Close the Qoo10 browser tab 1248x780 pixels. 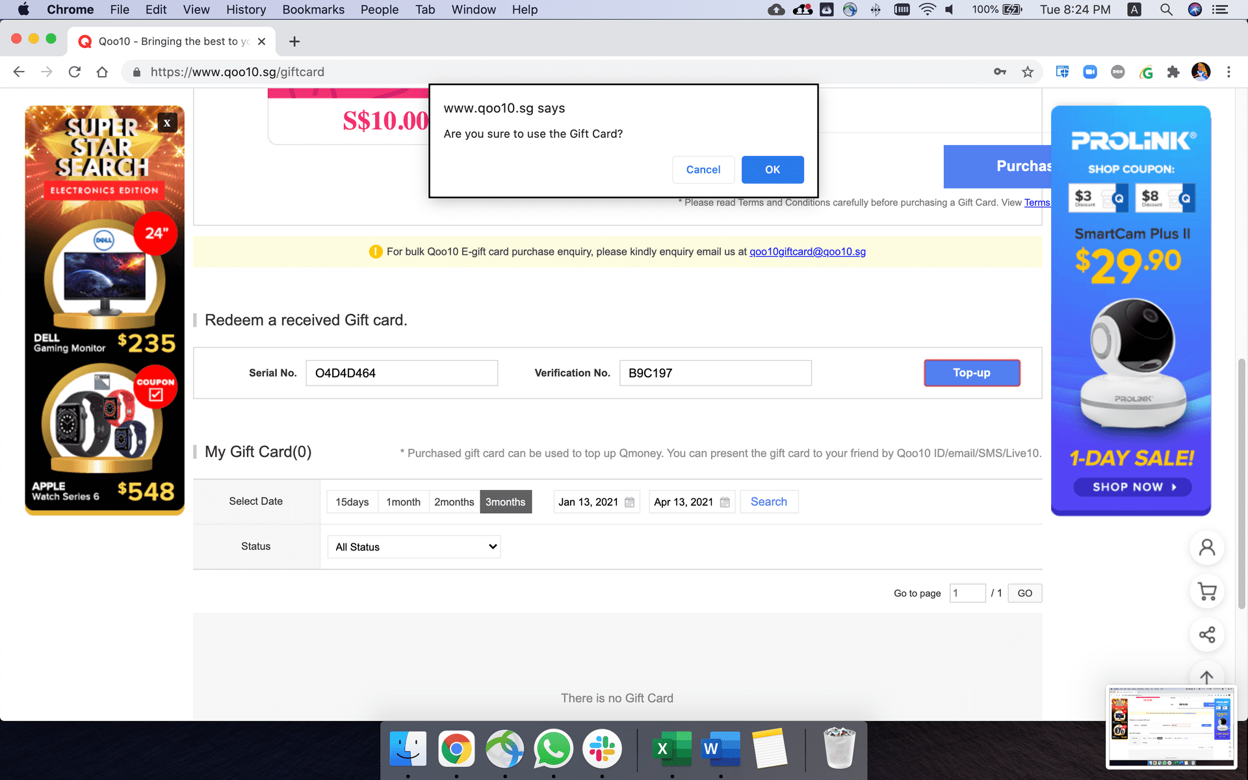point(261,42)
